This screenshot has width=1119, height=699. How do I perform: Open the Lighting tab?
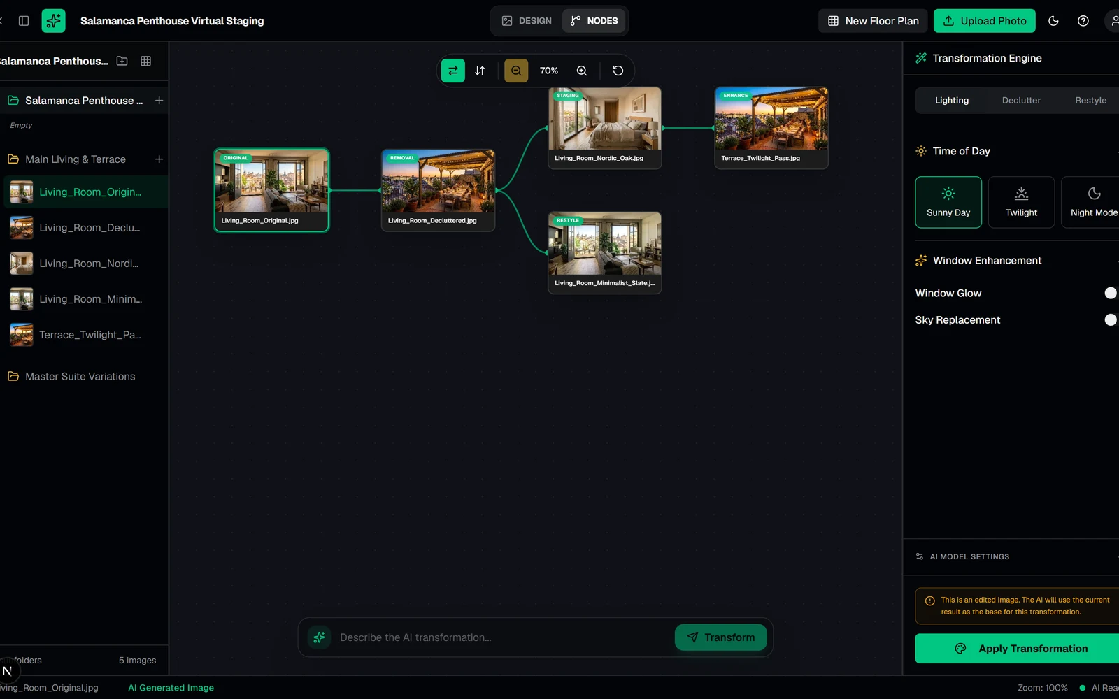[952, 101]
